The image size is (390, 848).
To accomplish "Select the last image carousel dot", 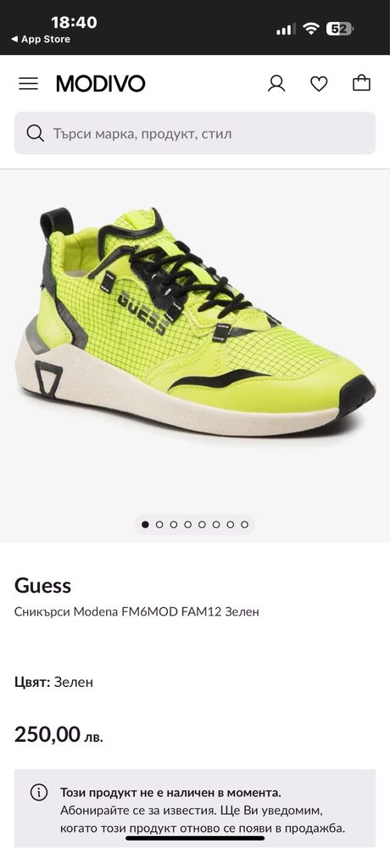I will tap(244, 524).
